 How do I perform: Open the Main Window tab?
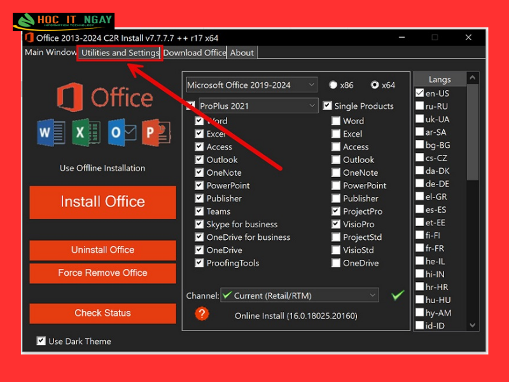(x=51, y=52)
